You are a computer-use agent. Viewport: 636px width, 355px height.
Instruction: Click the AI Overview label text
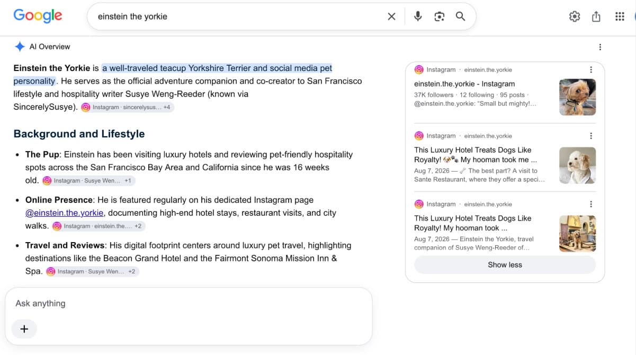50,47
